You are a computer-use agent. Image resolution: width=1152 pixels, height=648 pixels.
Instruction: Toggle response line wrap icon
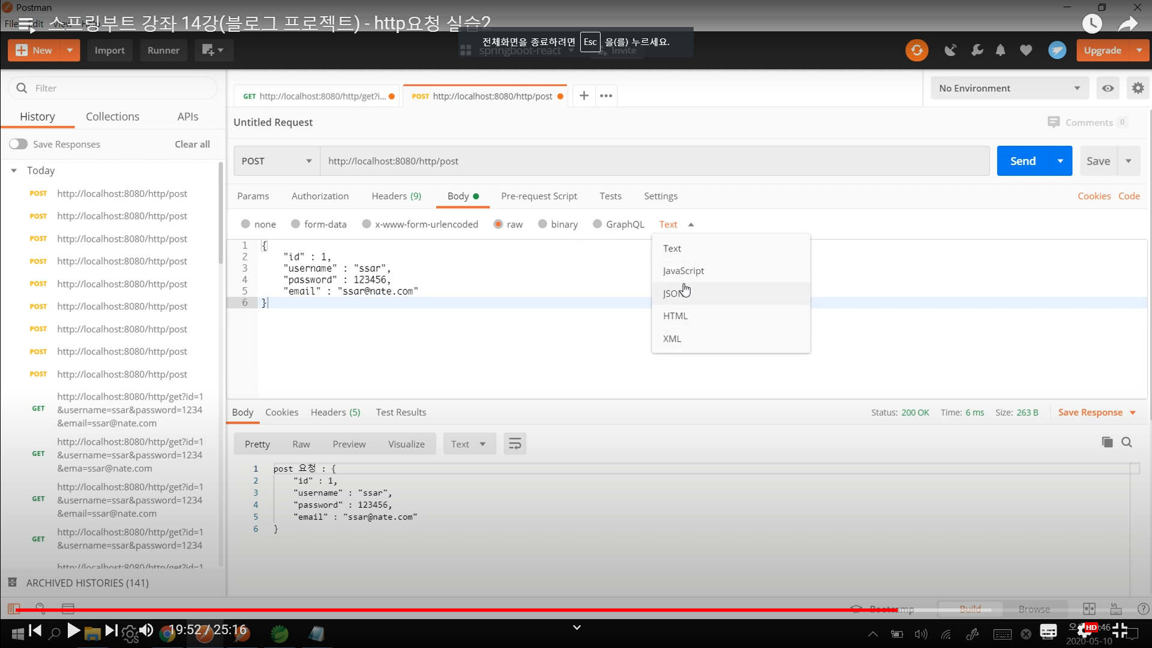click(515, 444)
